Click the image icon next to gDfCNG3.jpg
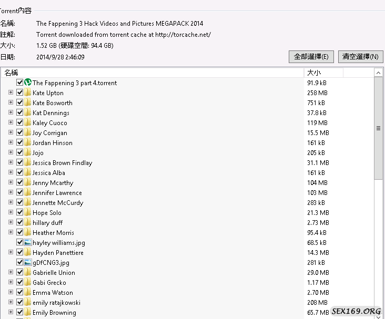Viewport: 385px width, 319px height. pos(28,262)
